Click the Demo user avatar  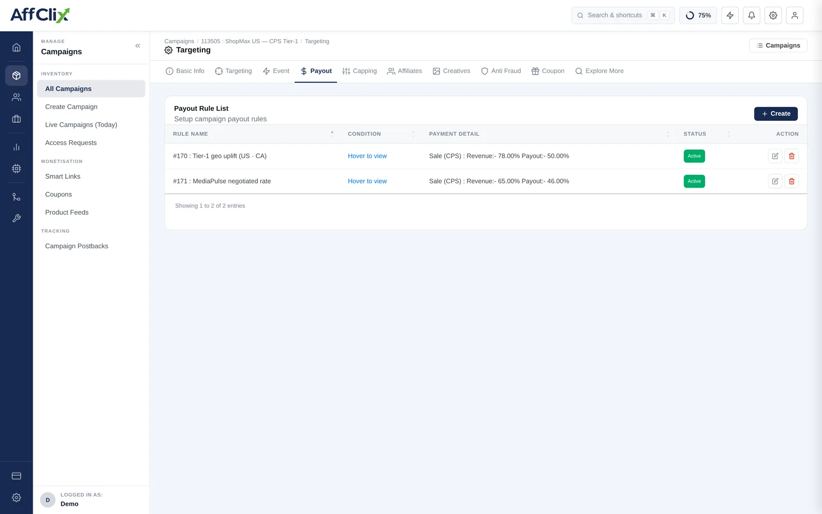[x=48, y=500]
